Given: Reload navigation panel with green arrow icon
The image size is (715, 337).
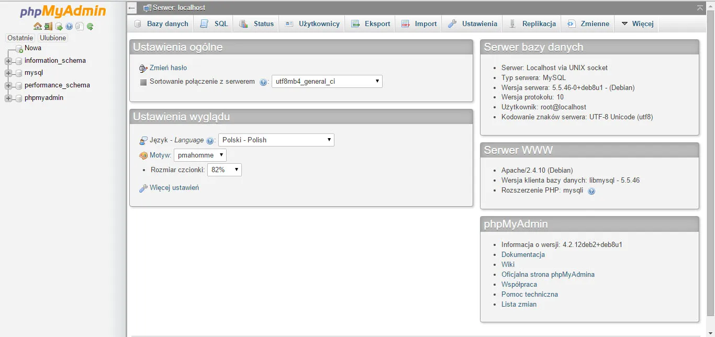Looking at the screenshot, I should (90, 27).
